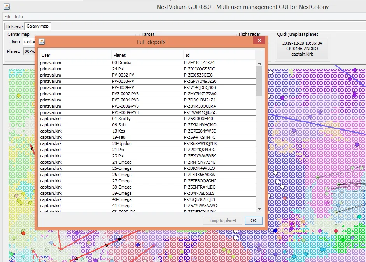Select planet cell 19-Tau
Image resolution: width=366 pixels, height=262 pixels.
coord(147,138)
